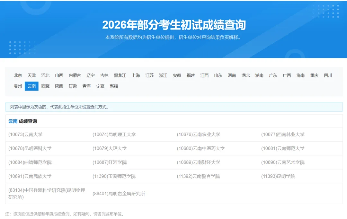
Task: Click the subtitle 本系统所有数据均为招生单位提供
Action: tap(173, 37)
